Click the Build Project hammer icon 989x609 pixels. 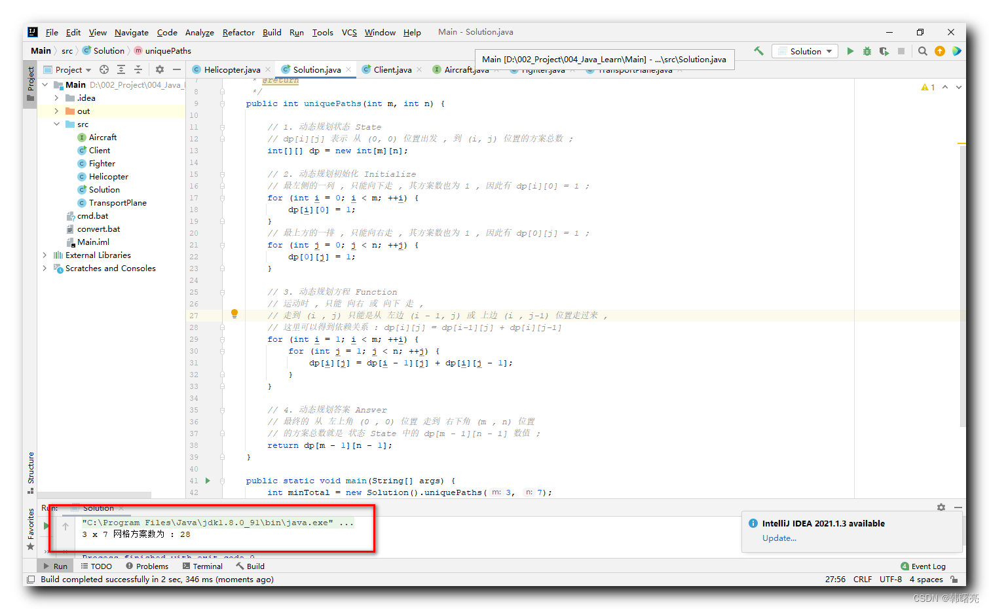(x=758, y=51)
